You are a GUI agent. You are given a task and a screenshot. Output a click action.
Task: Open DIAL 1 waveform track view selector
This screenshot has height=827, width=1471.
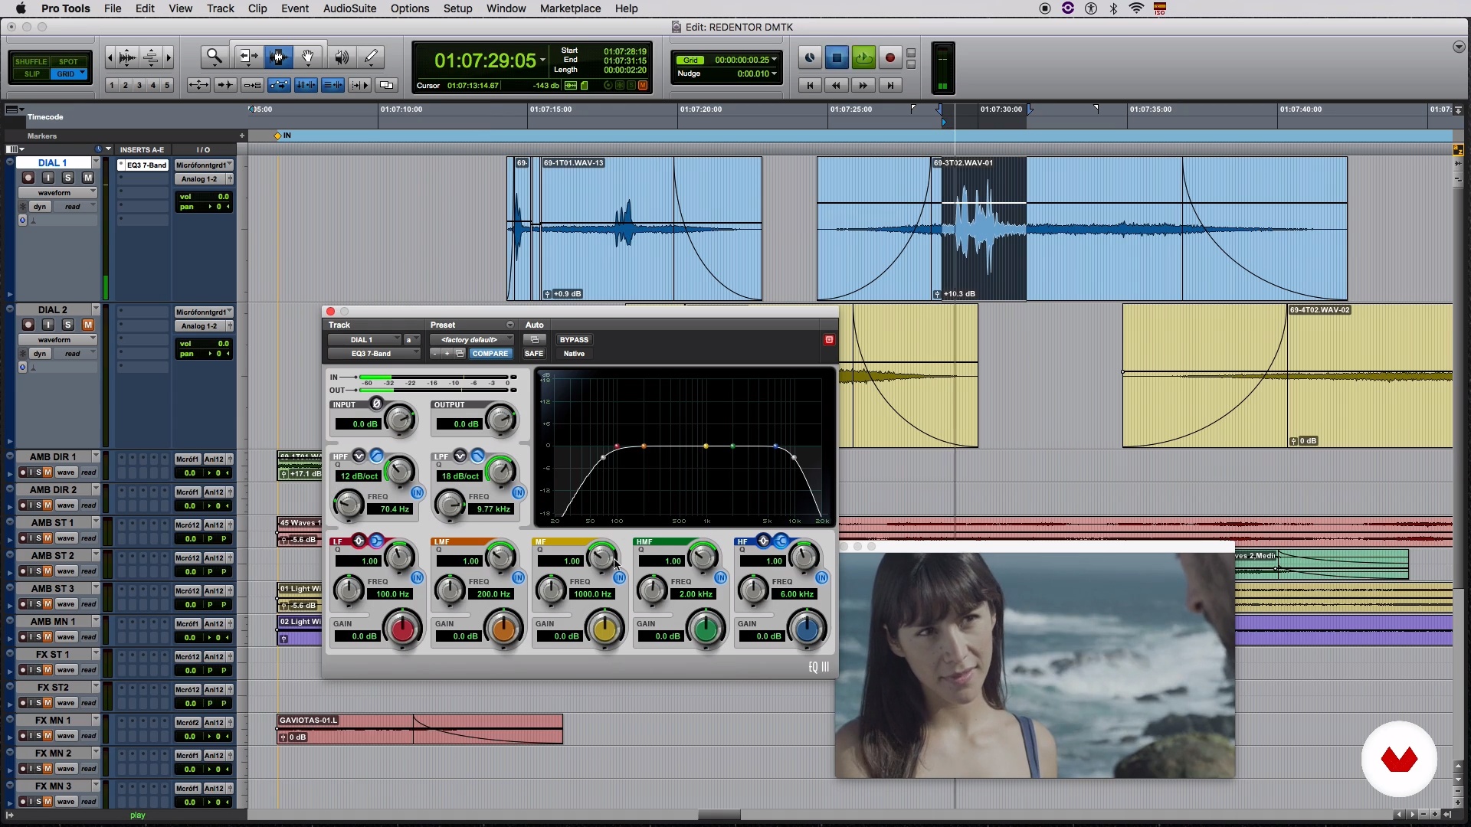(57, 193)
